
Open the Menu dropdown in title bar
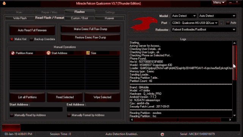click(219, 3)
